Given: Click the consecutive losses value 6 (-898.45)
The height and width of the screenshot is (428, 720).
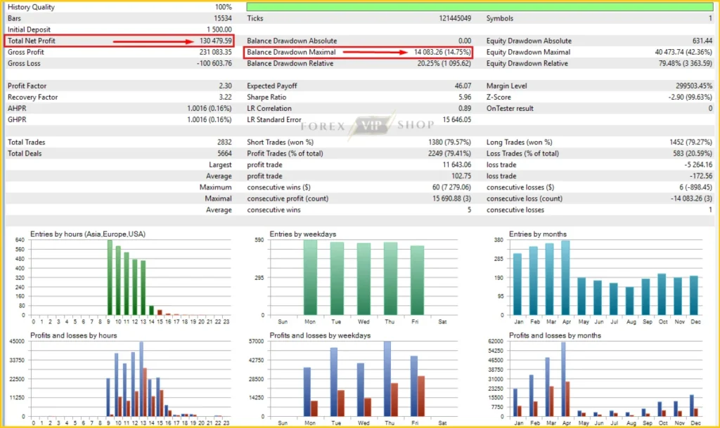Looking at the screenshot, I should pyautogui.click(x=695, y=187).
